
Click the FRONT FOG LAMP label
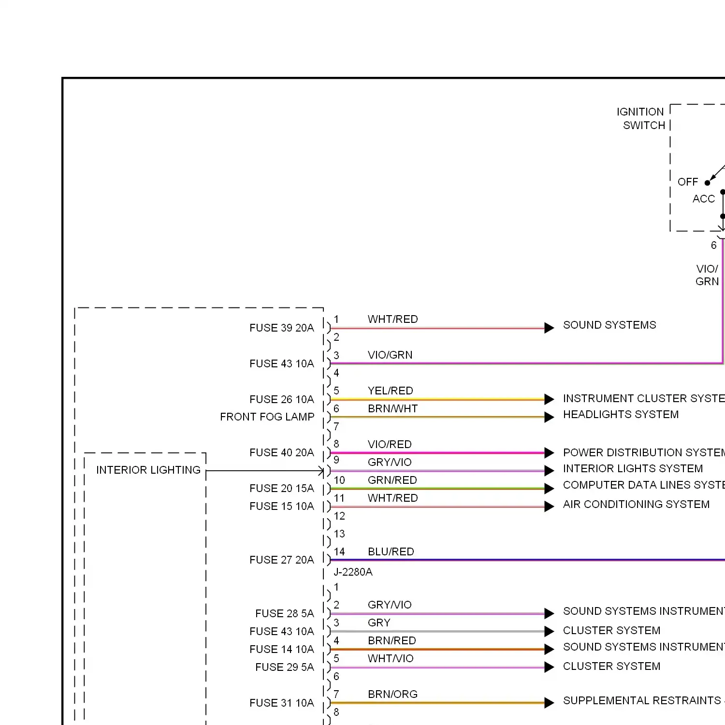coord(267,417)
